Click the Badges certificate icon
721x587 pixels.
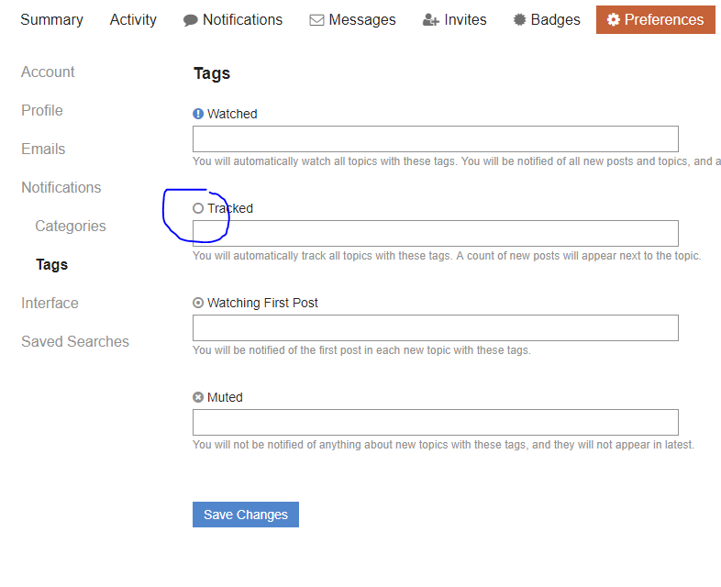(520, 20)
